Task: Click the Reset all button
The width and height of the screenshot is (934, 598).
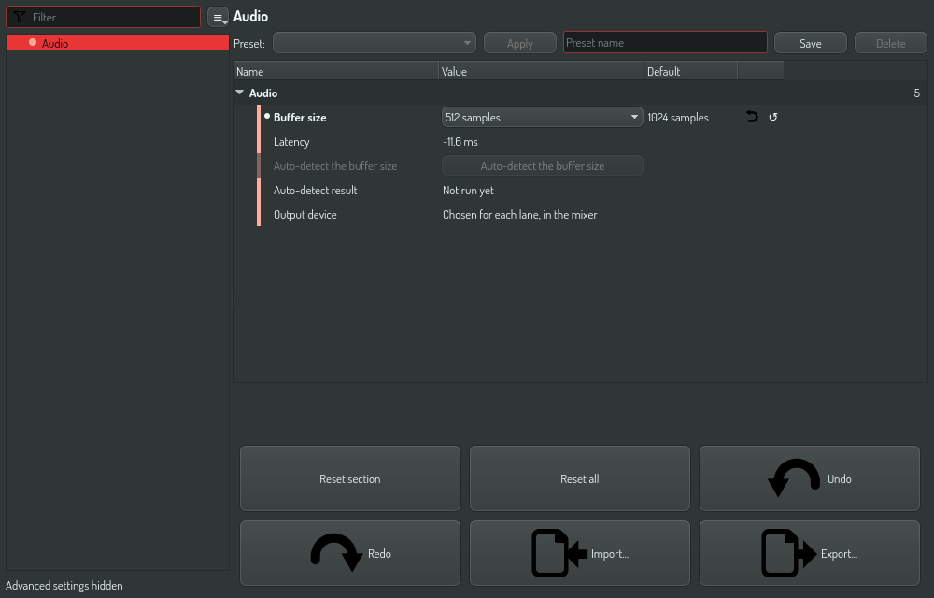Action: click(580, 478)
